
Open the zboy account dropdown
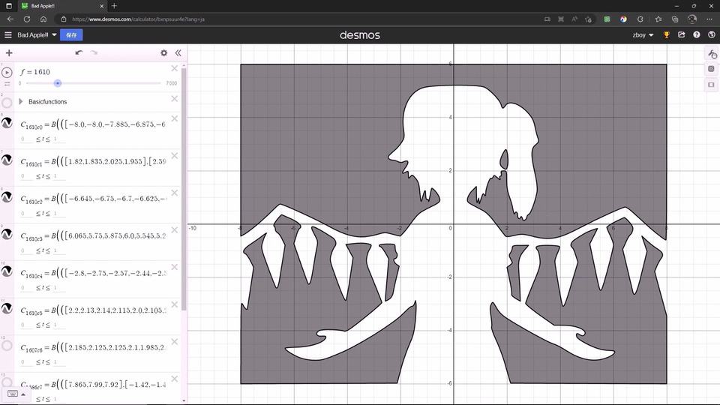[643, 35]
